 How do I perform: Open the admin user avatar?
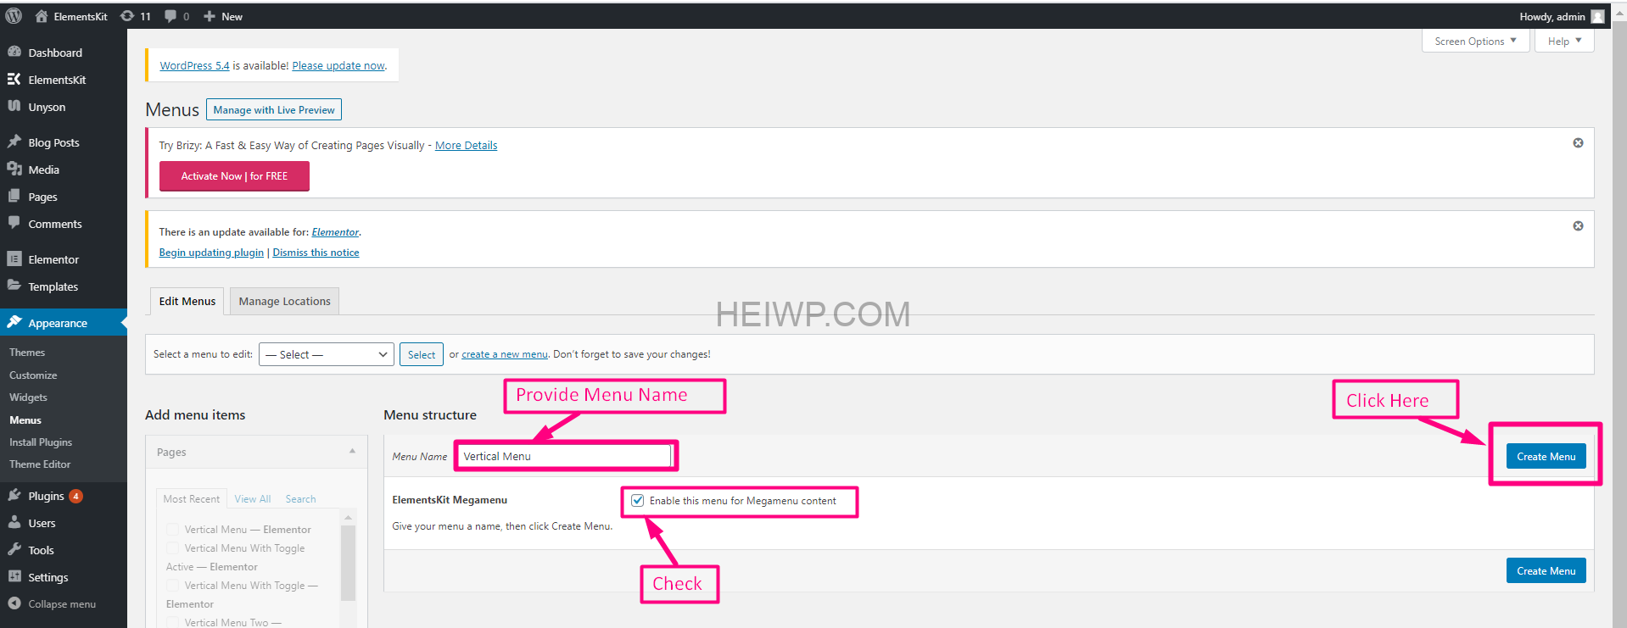[1597, 16]
